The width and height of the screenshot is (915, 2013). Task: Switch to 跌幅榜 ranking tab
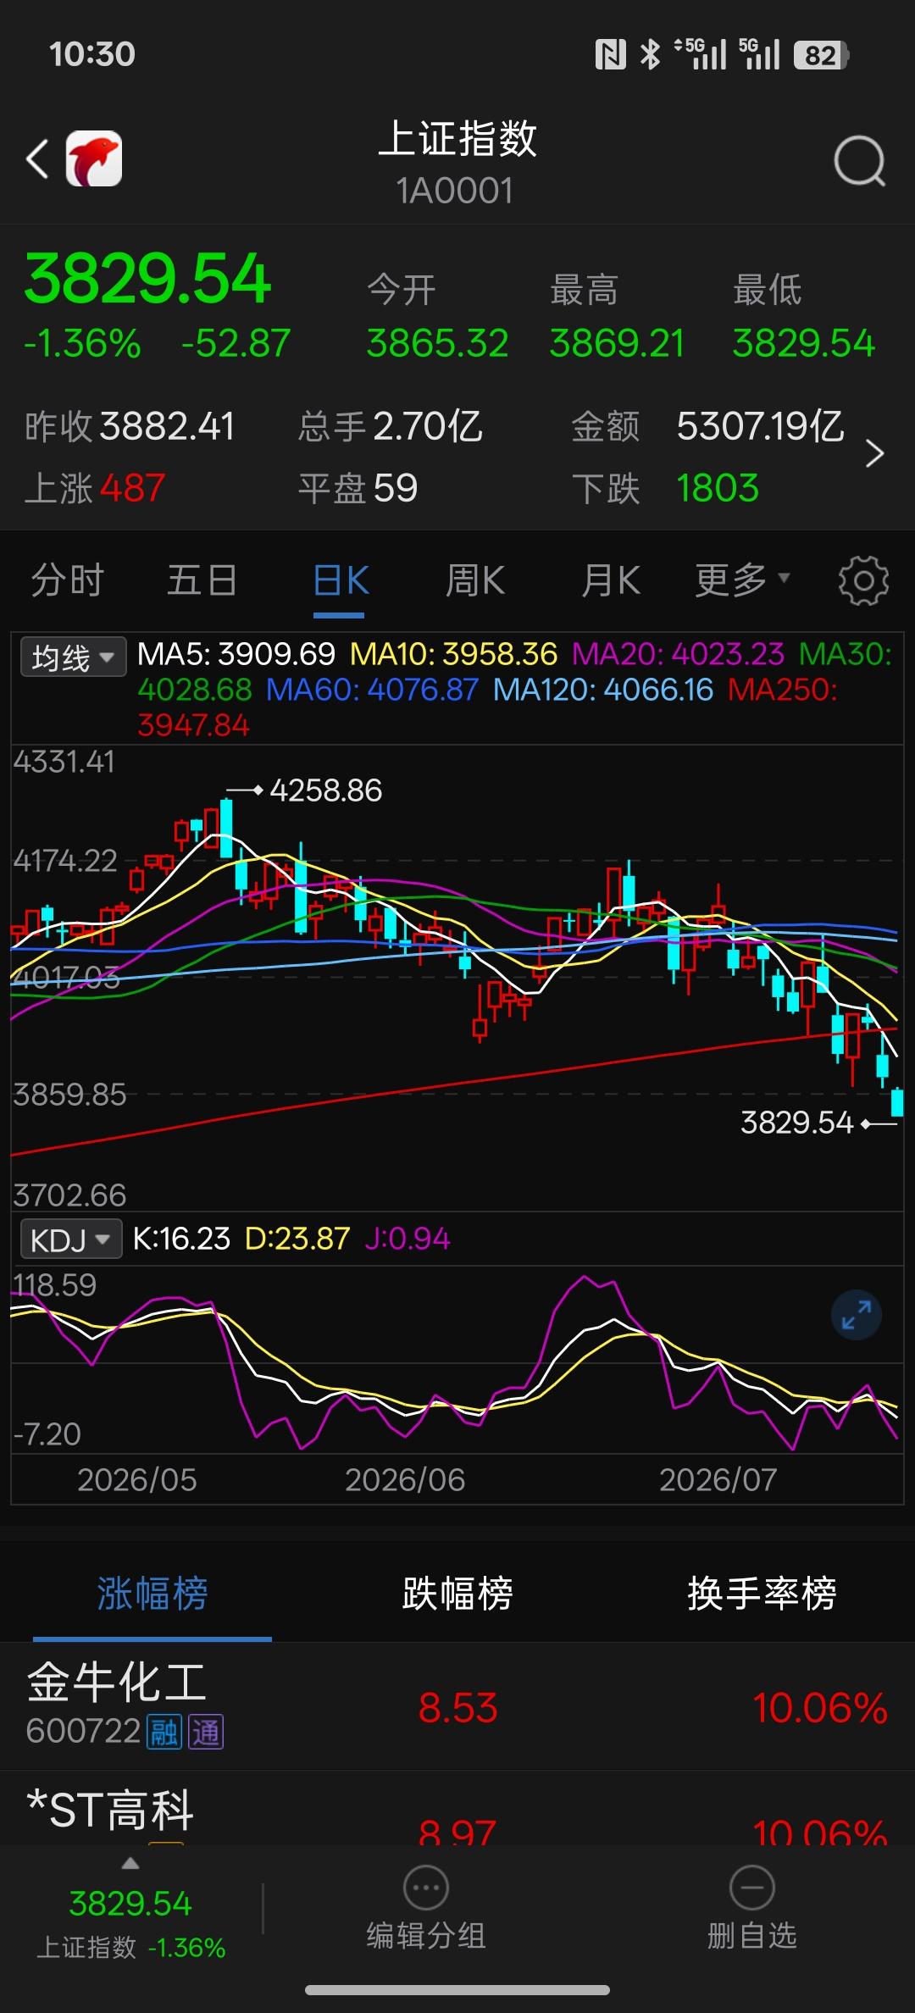(457, 1594)
